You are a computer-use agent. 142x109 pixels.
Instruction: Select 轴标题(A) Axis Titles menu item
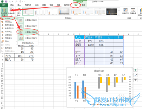click(9, 22)
